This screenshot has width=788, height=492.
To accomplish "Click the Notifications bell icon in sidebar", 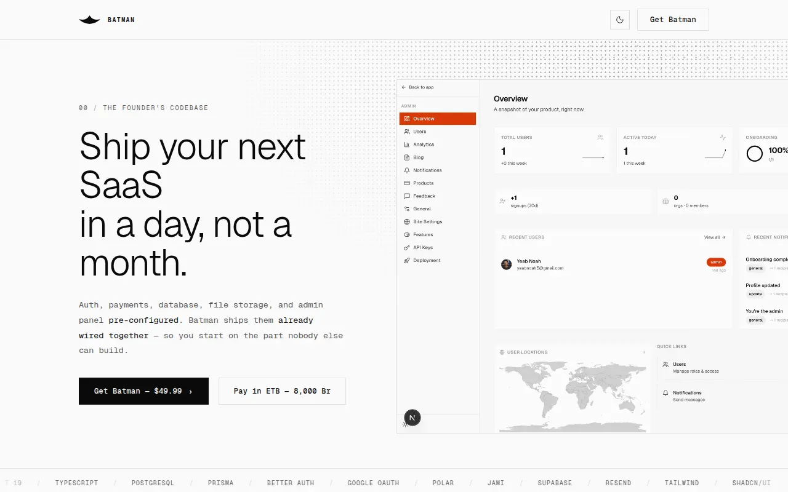I will (x=407, y=170).
